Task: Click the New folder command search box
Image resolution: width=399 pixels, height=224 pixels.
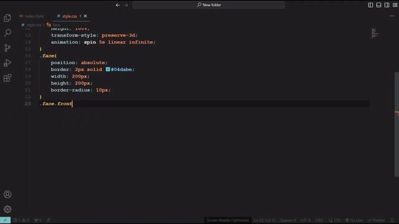Action: pyautogui.click(x=208, y=5)
